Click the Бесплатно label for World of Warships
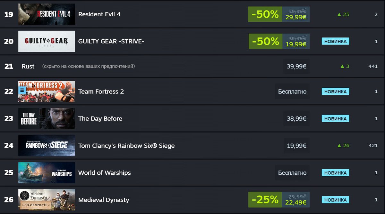The image size is (385, 214). tap(292, 173)
